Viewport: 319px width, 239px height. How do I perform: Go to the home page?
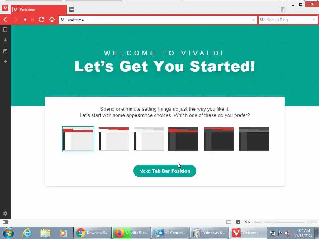(x=52, y=20)
